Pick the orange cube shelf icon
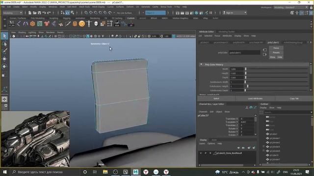Viewport: 314px width, 176px height. [x=32, y=24]
